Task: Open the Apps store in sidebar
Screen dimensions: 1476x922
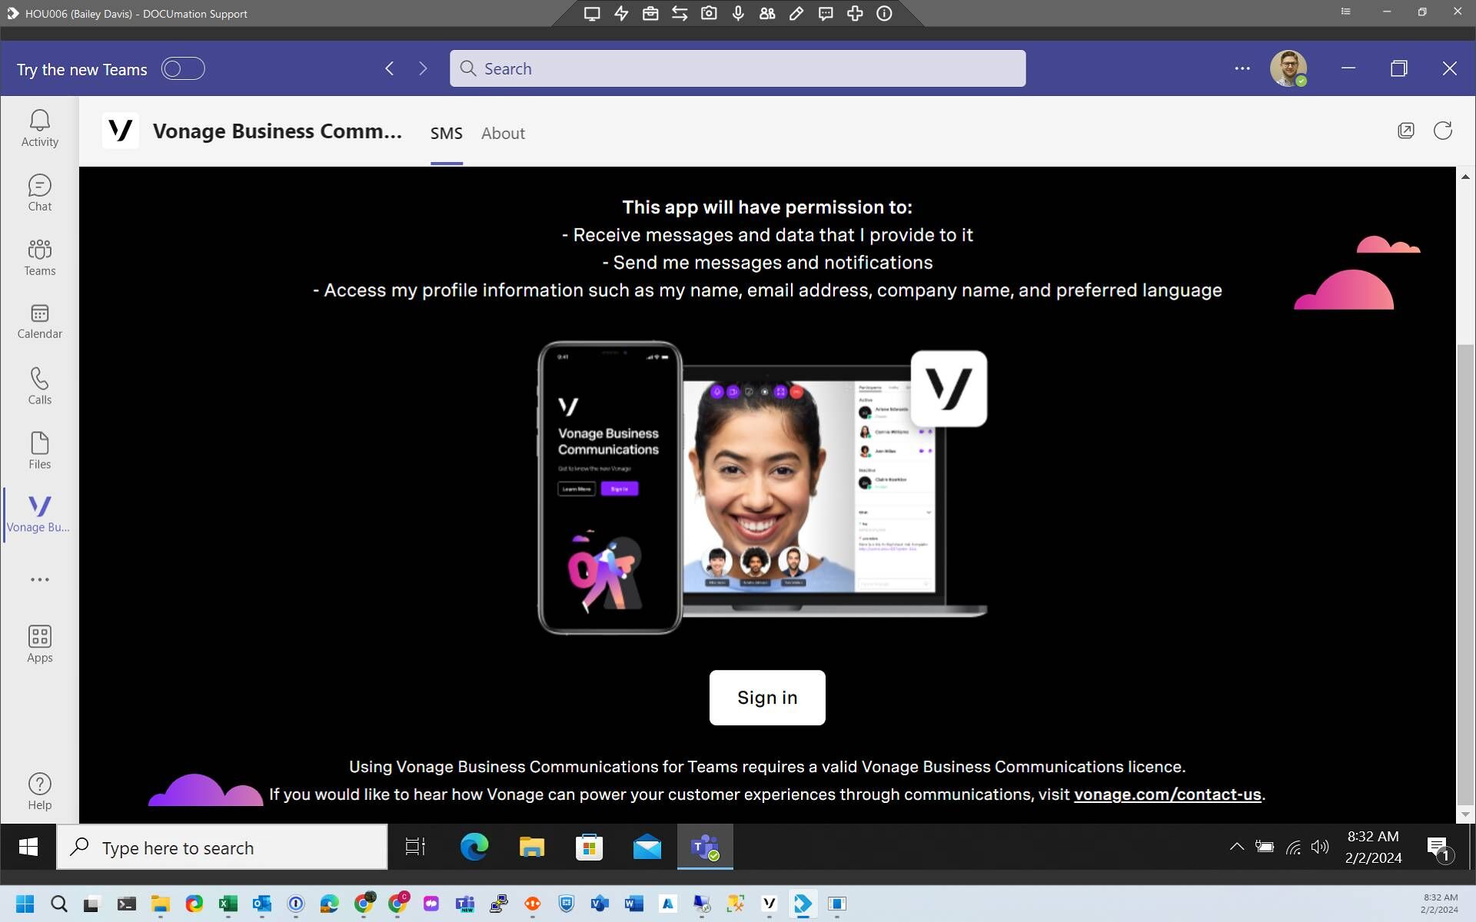Action: click(x=39, y=643)
